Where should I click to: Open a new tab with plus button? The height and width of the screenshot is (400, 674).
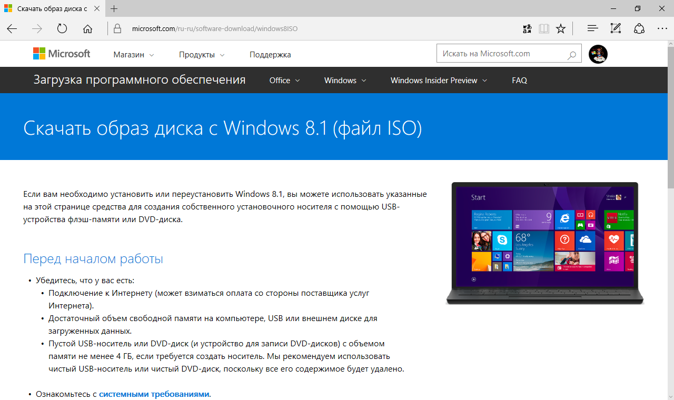point(114,9)
